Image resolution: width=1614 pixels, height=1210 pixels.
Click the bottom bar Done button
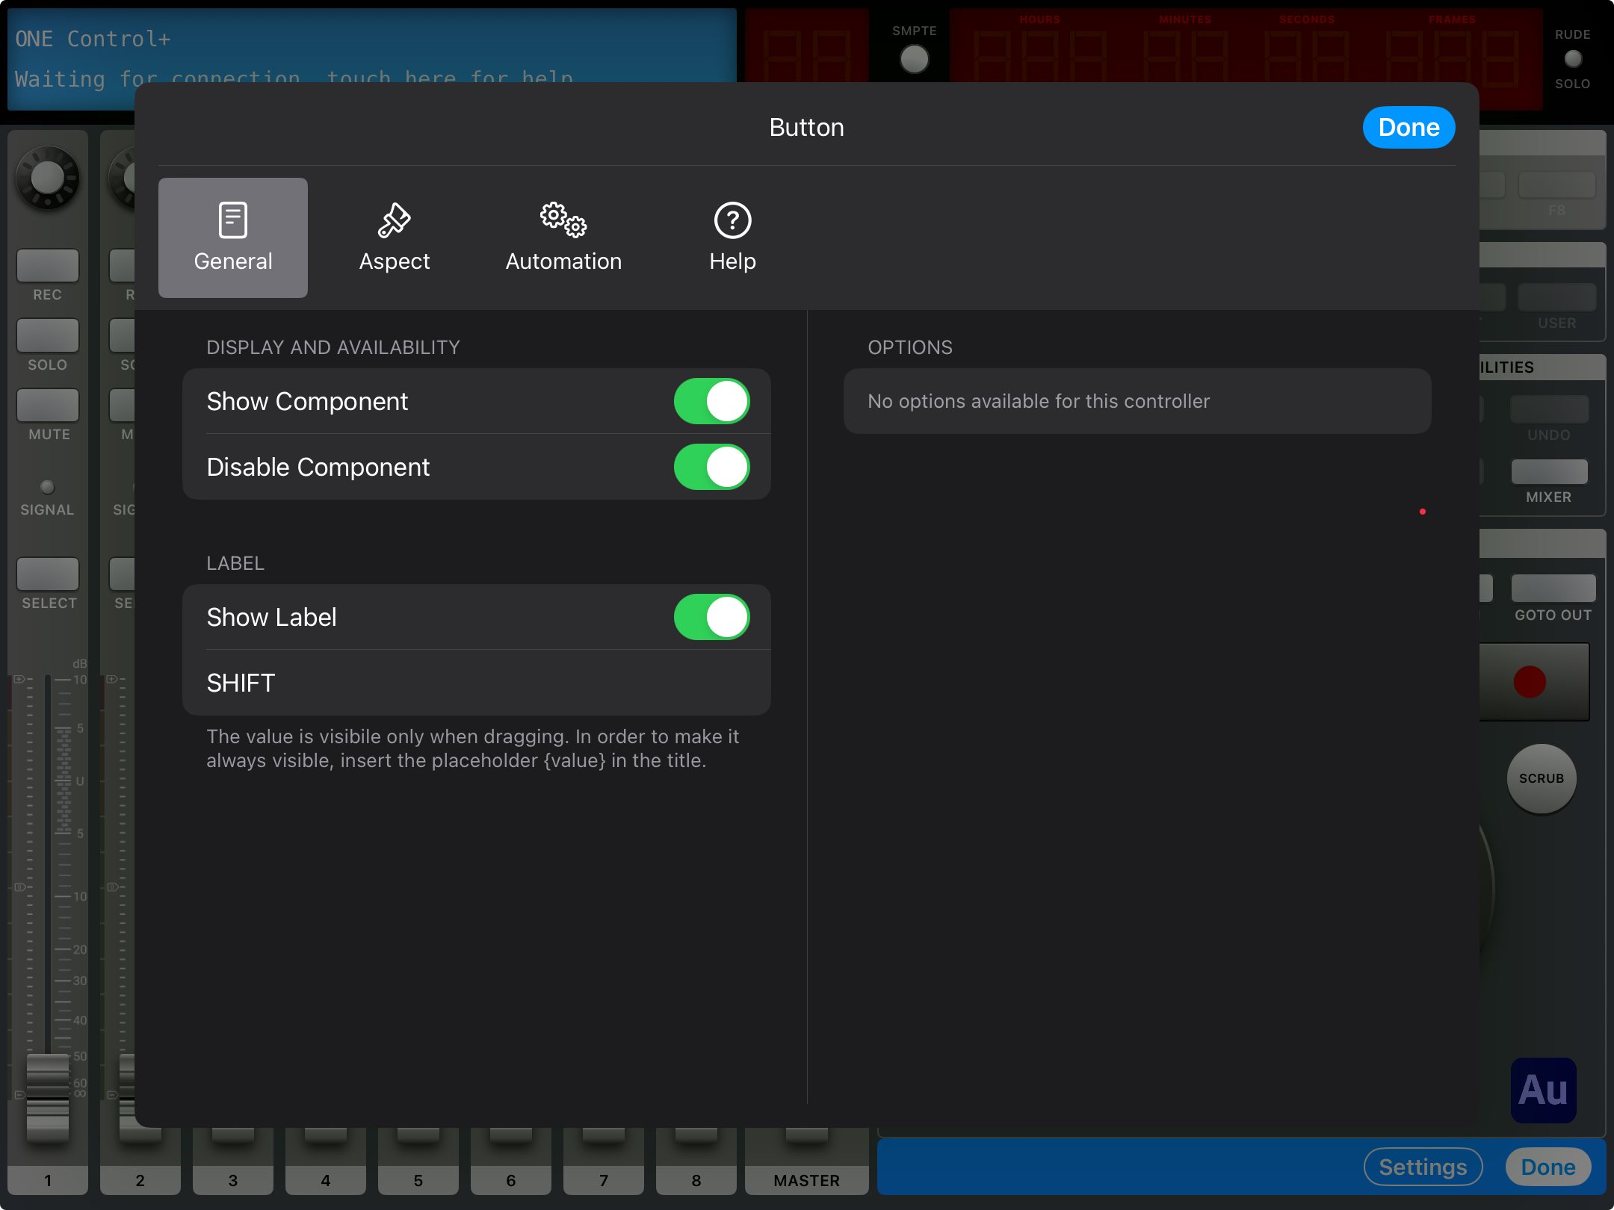[x=1548, y=1167]
